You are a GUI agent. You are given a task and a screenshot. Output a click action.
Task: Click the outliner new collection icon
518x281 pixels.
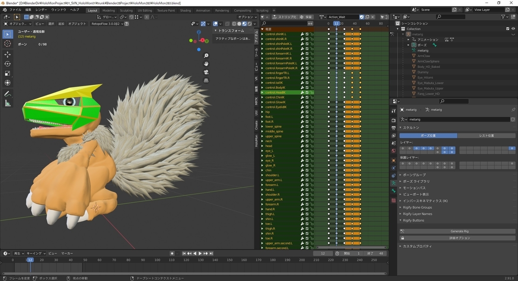pyautogui.click(x=514, y=16)
